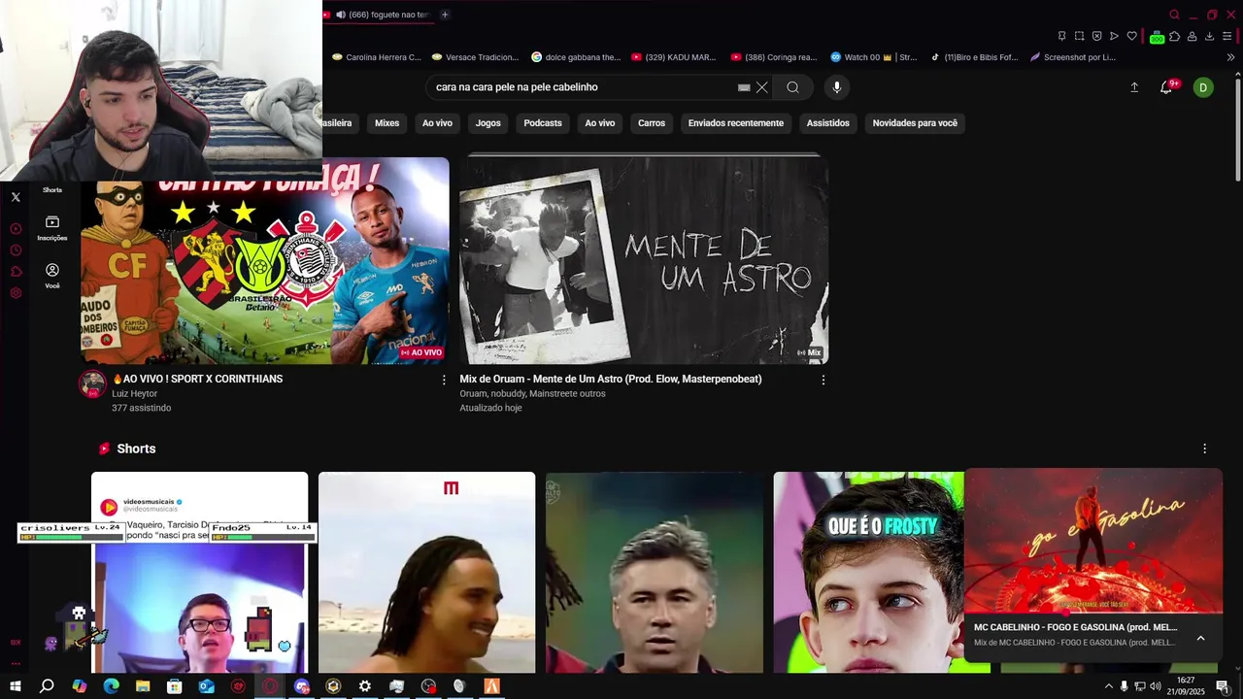
Task: Open Mix de Oruam title link
Action: 610,379
